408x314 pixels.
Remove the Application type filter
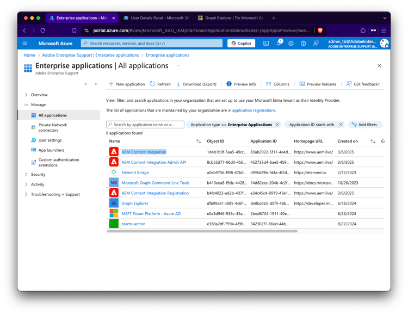[x=277, y=125]
